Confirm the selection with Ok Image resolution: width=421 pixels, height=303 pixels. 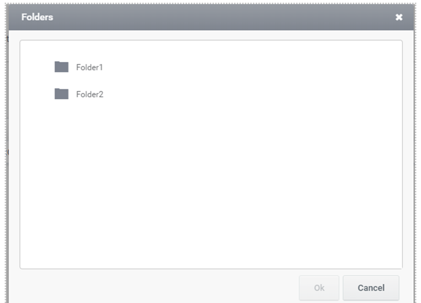click(x=319, y=288)
